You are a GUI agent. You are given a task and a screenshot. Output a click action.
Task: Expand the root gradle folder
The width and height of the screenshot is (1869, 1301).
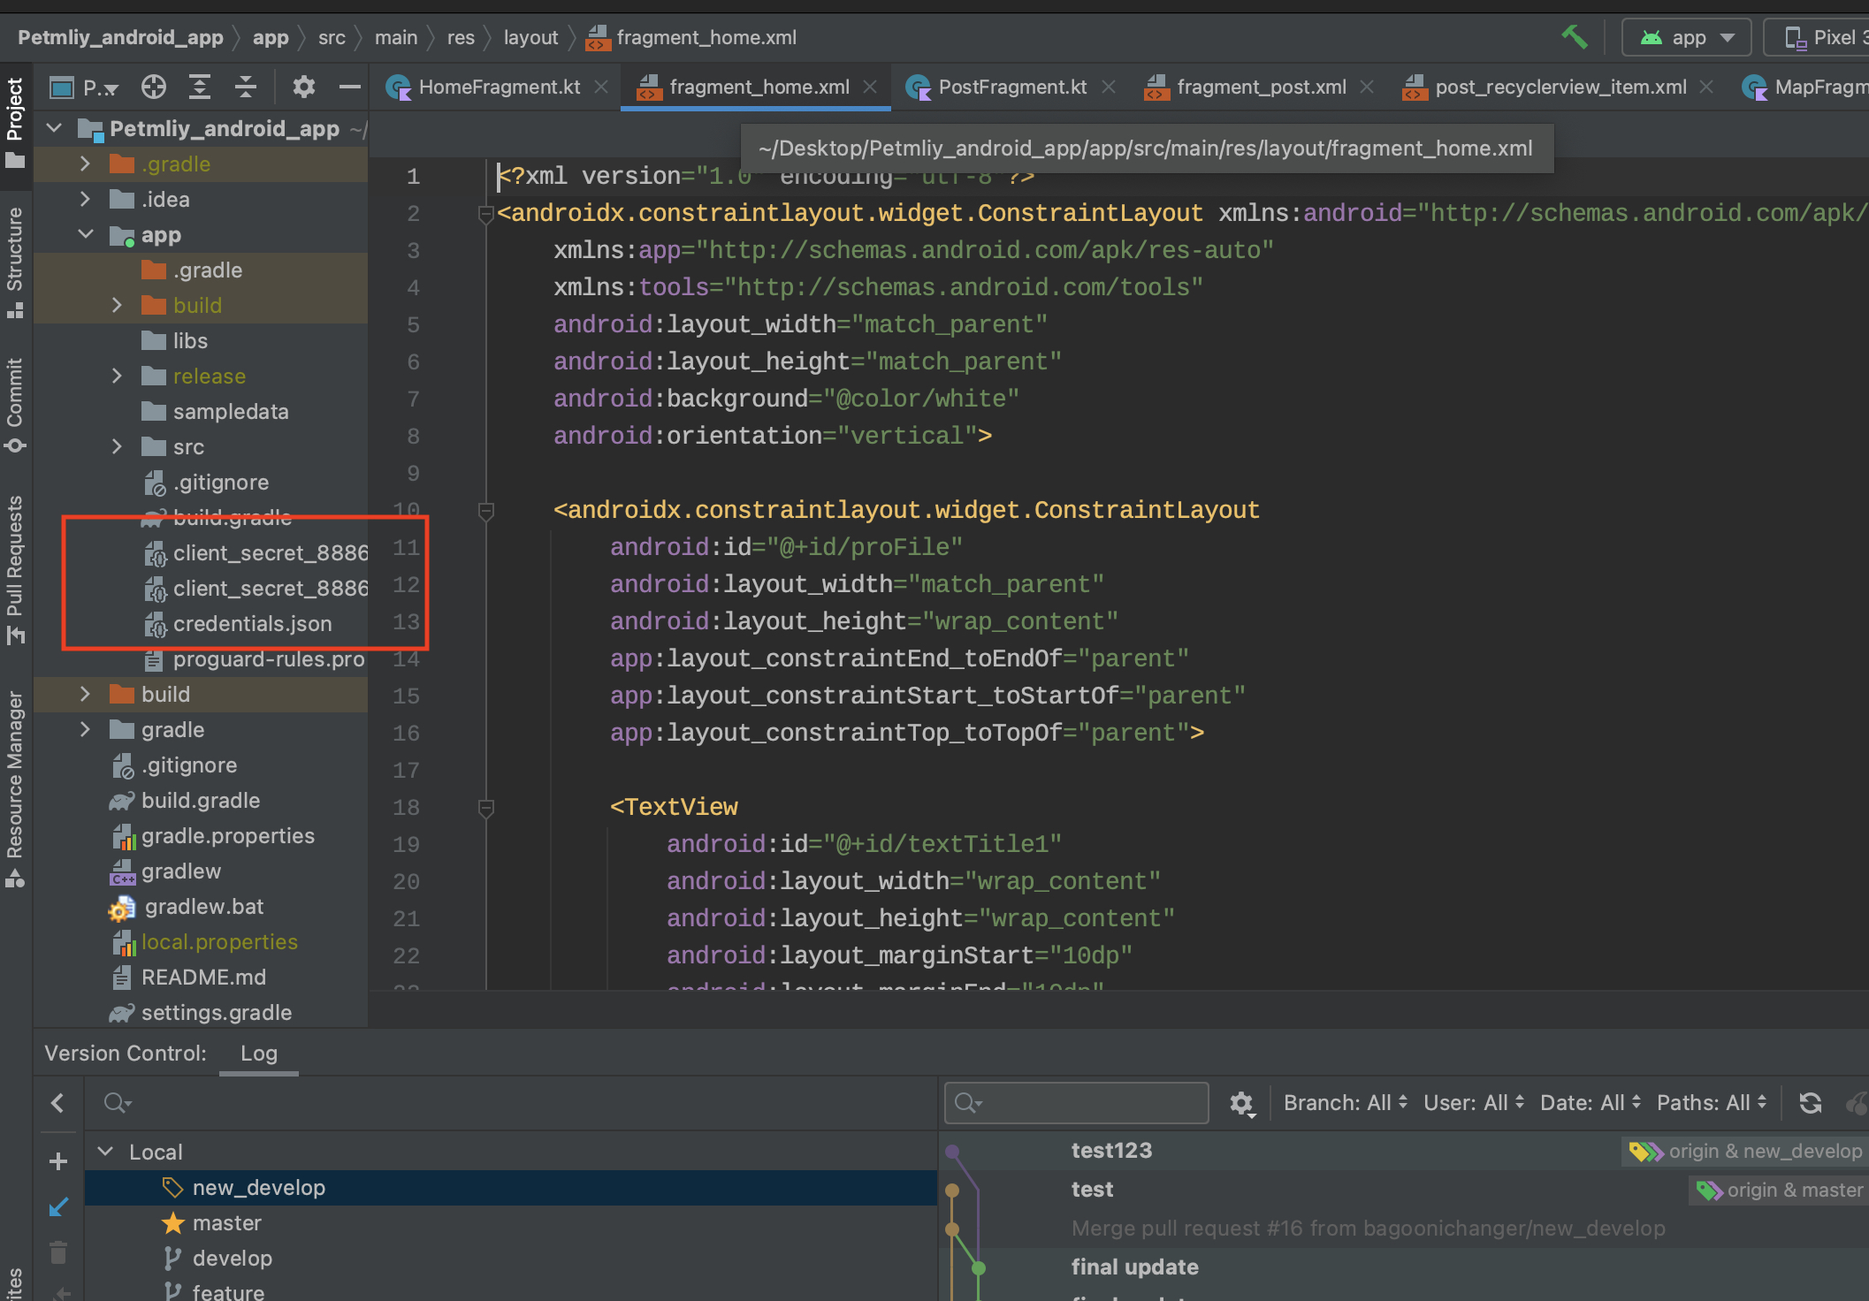pos(85,730)
